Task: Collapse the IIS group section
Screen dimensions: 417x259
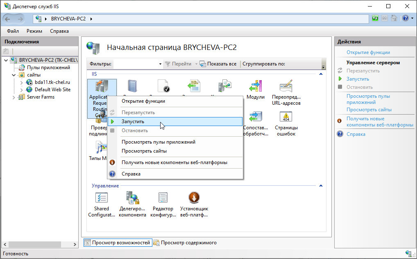Action: [321, 74]
